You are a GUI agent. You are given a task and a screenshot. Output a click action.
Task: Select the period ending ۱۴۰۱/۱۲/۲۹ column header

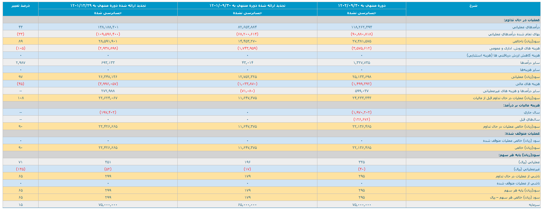click(108, 6)
